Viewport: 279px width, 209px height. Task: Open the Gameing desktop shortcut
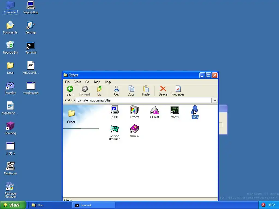point(10,128)
